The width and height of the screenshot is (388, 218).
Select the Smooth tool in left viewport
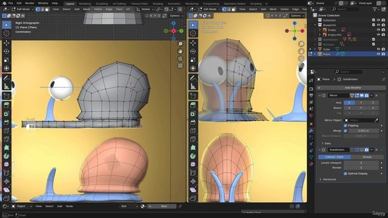click(x=7, y=164)
